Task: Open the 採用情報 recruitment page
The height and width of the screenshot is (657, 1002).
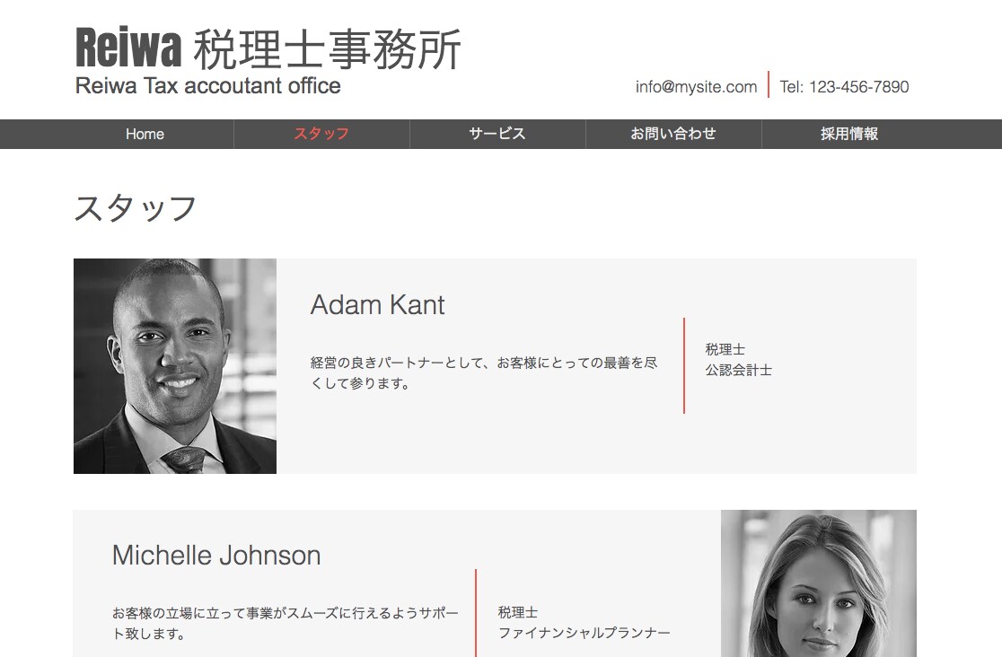Action: click(849, 134)
